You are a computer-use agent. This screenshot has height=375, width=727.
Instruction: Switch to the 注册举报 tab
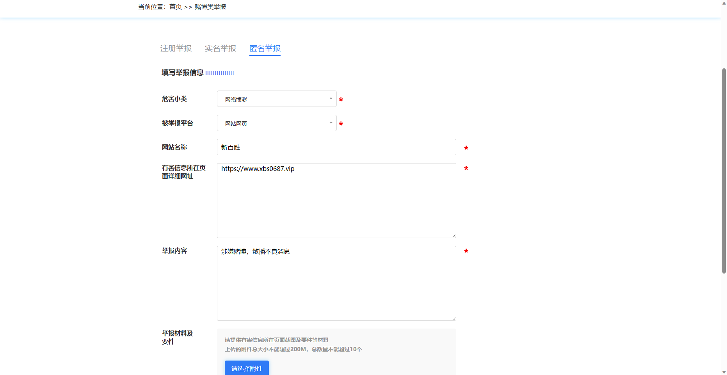pos(176,48)
